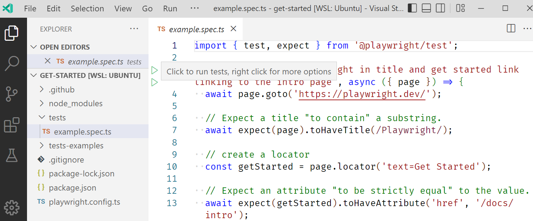Open editor More Actions ellipsis
Image resolution: width=533 pixels, height=221 pixels.
(x=527, y=29)
